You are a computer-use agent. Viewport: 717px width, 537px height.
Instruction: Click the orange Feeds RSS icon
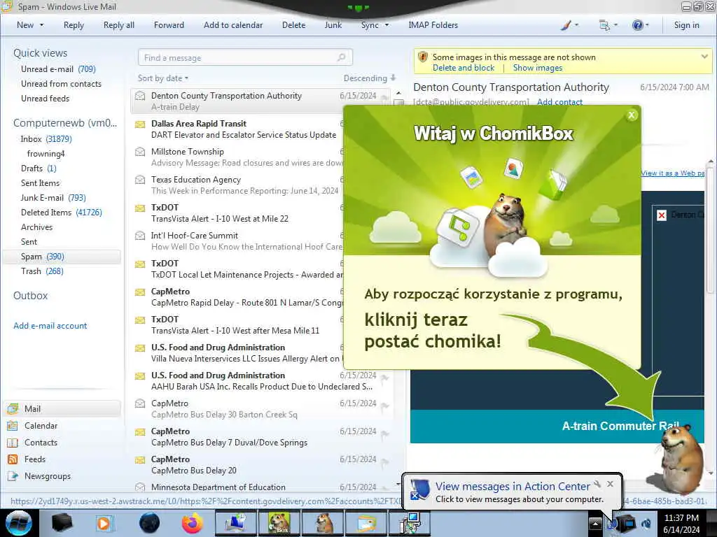(x=13, y=459)
